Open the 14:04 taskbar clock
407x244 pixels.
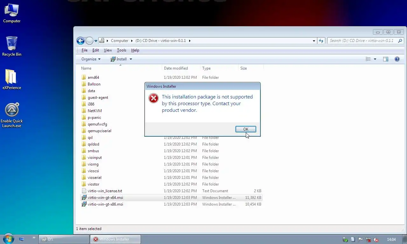[391, 240]
